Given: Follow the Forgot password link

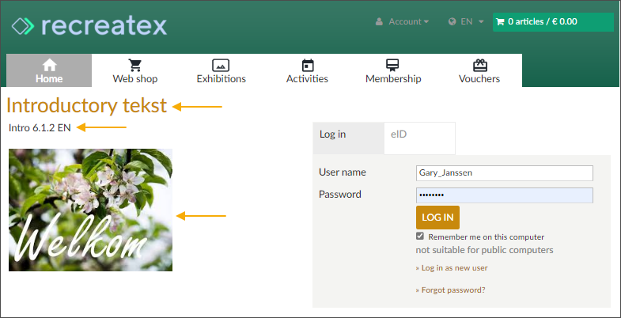Looking at the screenshot, I should click(452, 290).
